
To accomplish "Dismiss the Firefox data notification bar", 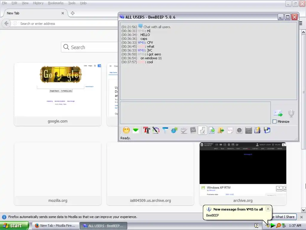I will click(301, 217).
